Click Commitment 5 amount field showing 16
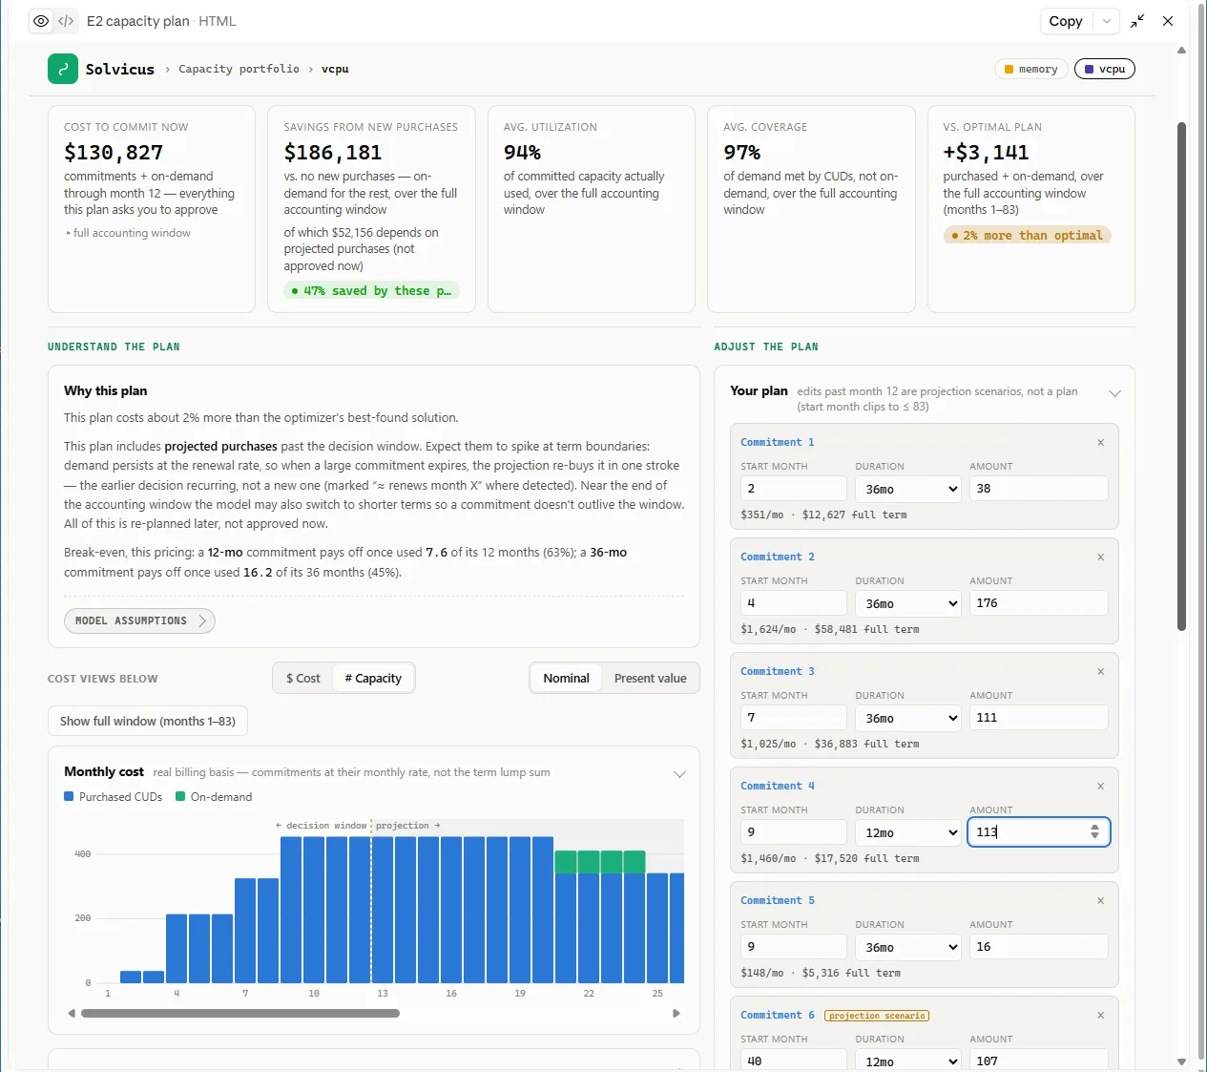 (1039, 947)
